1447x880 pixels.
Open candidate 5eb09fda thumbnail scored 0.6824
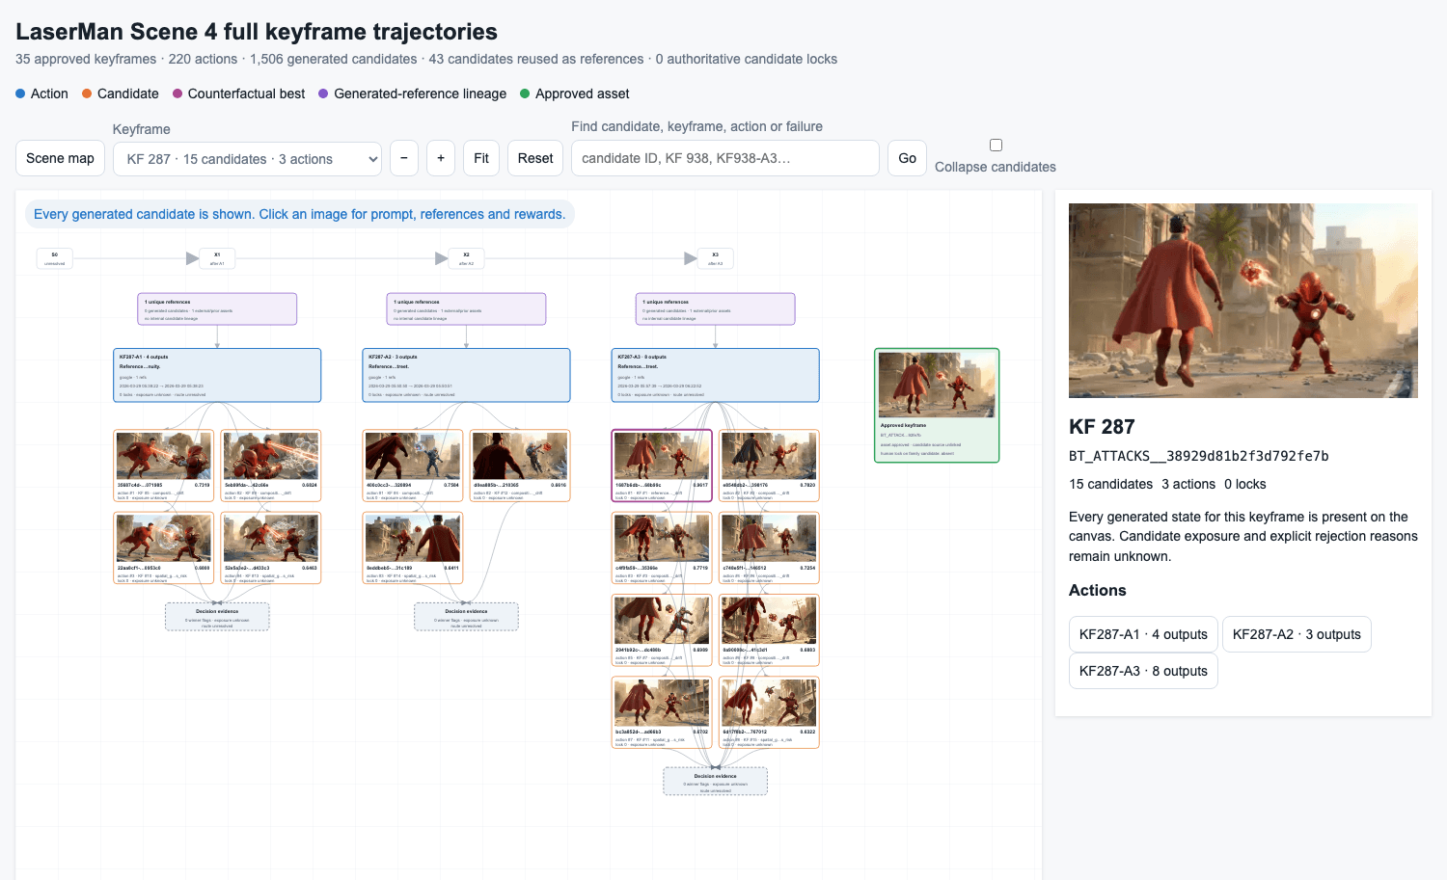271,456
